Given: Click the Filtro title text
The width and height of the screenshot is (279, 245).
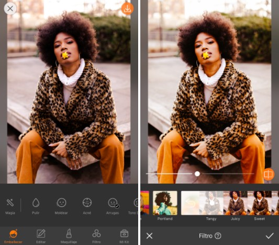Looking at the screenshot, I should pyautogui.click(x=206, y=236).
